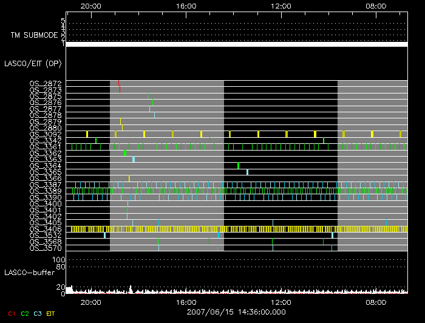The height and width of the screenshot is (323, 425).
Task: Click the blue C3 legend label
Action: point(38,313)
